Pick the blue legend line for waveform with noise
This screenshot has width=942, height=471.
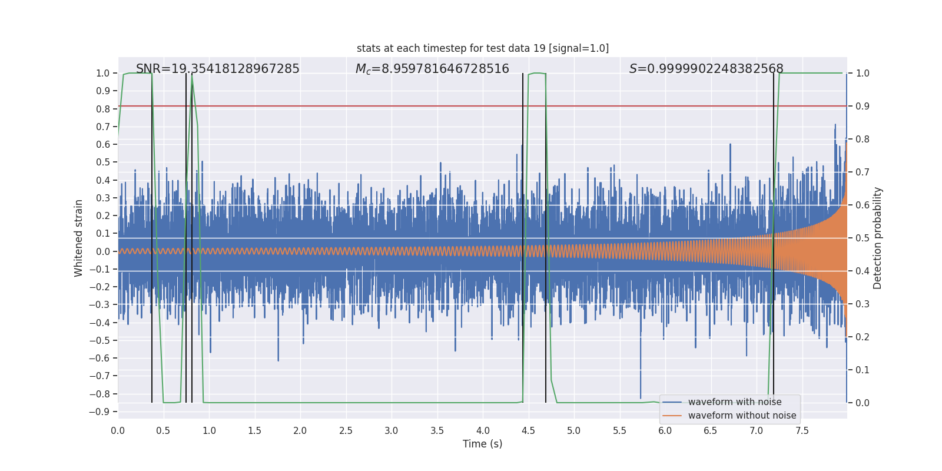tap(672, 402)
